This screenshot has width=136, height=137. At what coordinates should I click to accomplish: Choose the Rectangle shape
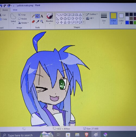(x=69, y=15)
